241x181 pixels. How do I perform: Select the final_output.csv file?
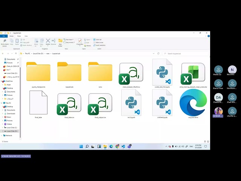(x=100, y=104)
